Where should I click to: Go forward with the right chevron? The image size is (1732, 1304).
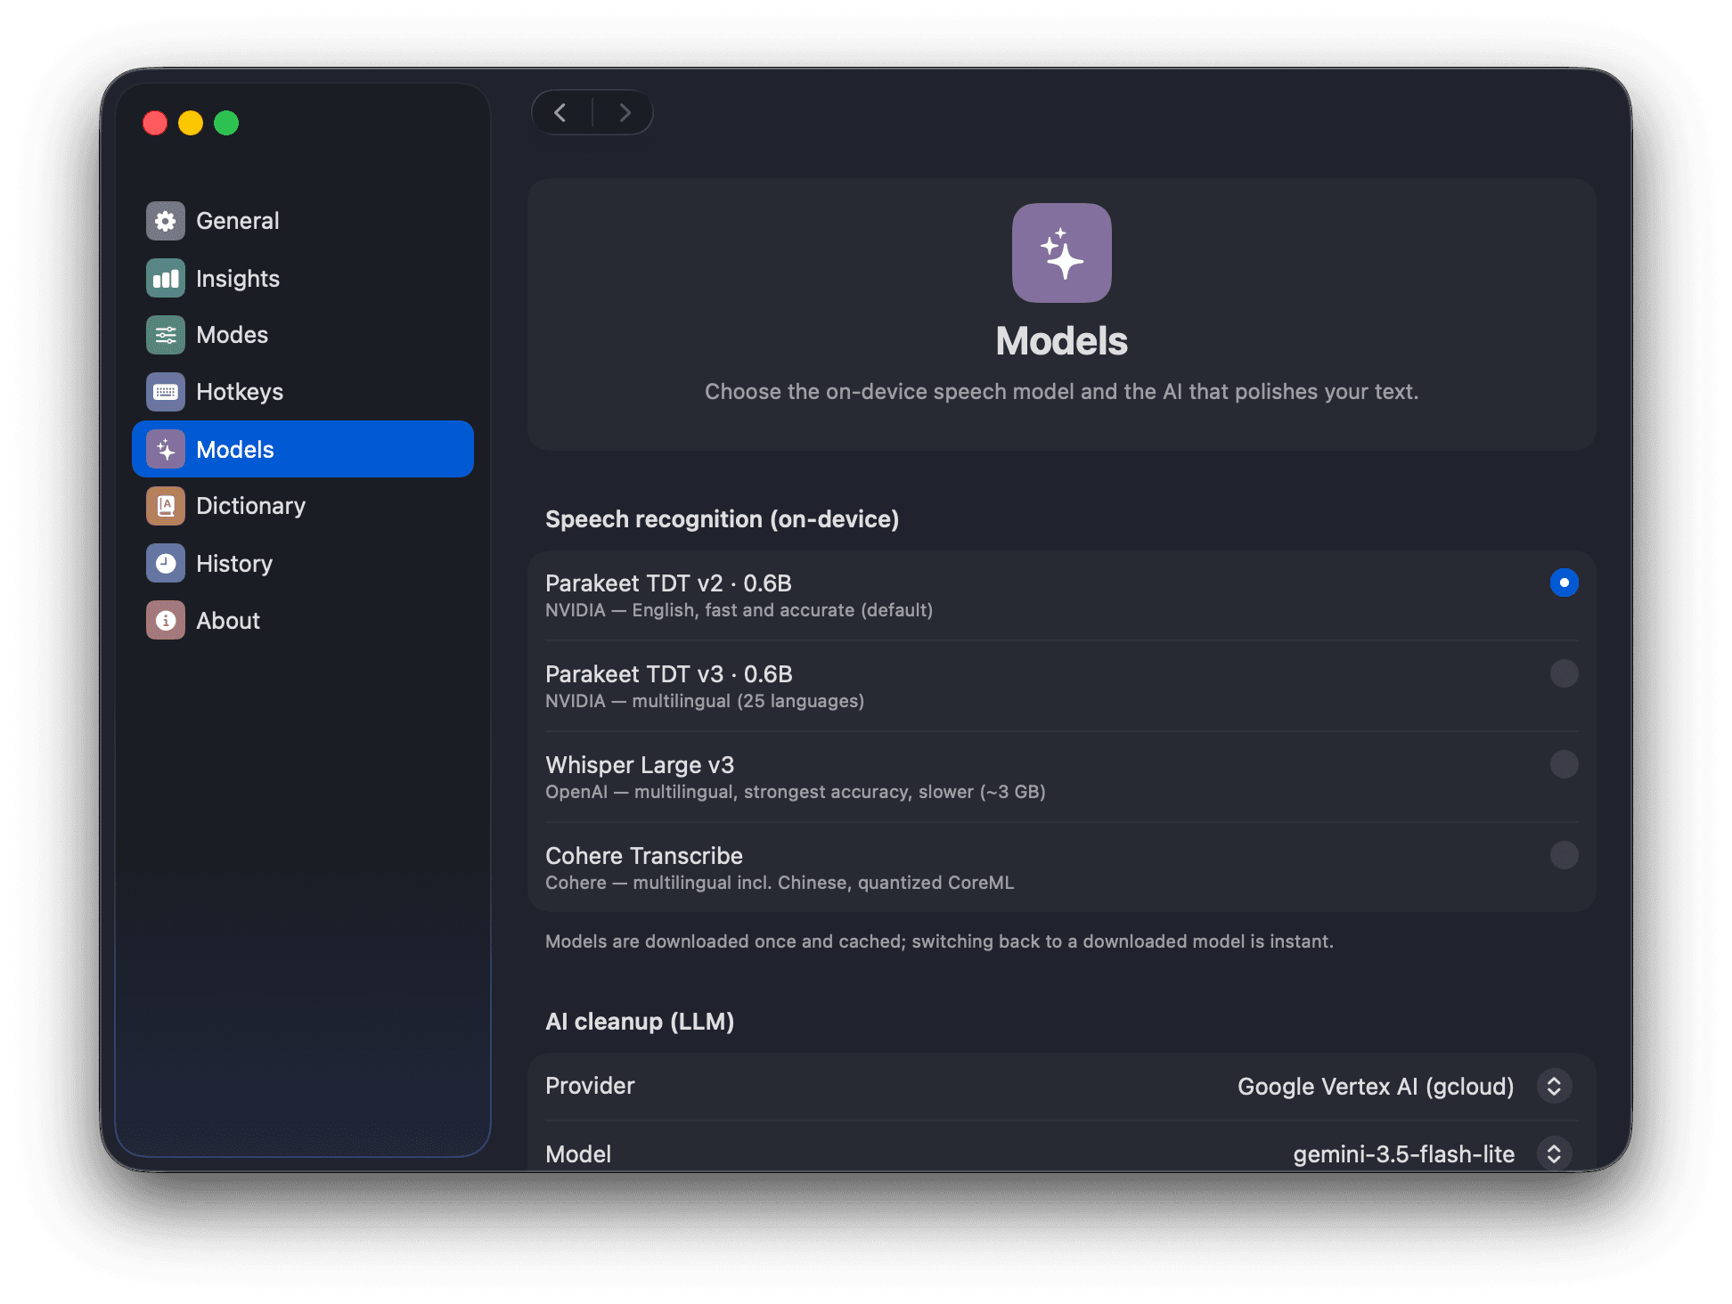tap(625, 112)
